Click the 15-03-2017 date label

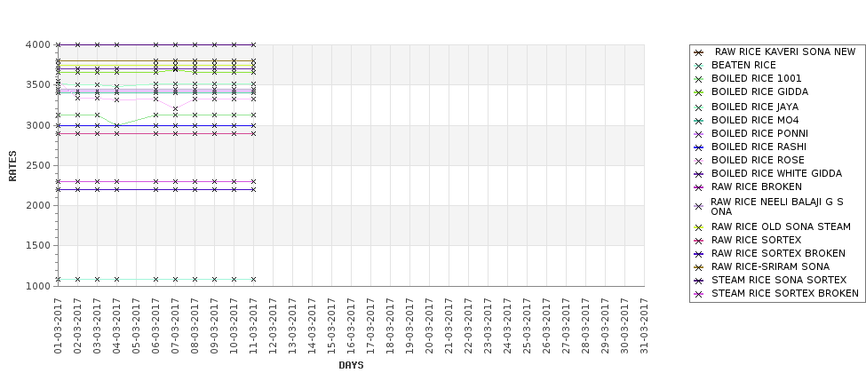[x=331, y=326]
